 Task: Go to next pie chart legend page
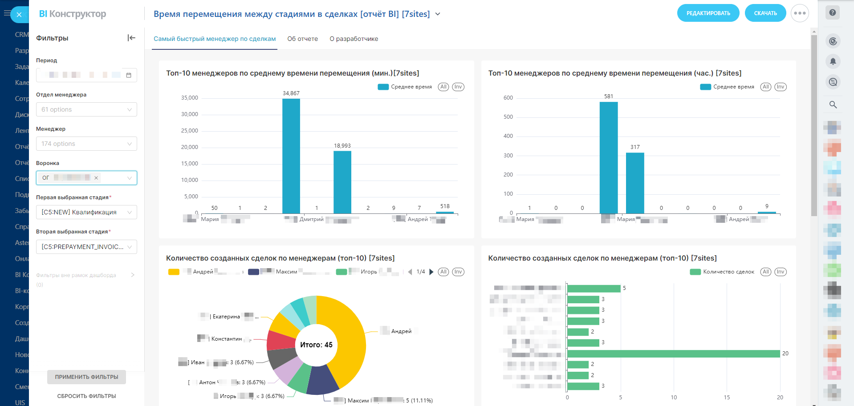431,272
